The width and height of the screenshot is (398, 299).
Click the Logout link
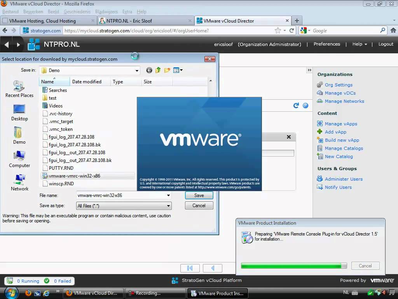386,44
